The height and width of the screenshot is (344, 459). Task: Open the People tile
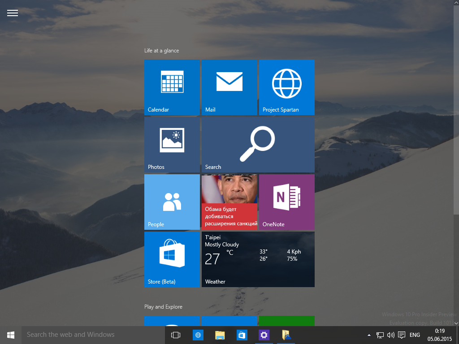coord(172,202)
